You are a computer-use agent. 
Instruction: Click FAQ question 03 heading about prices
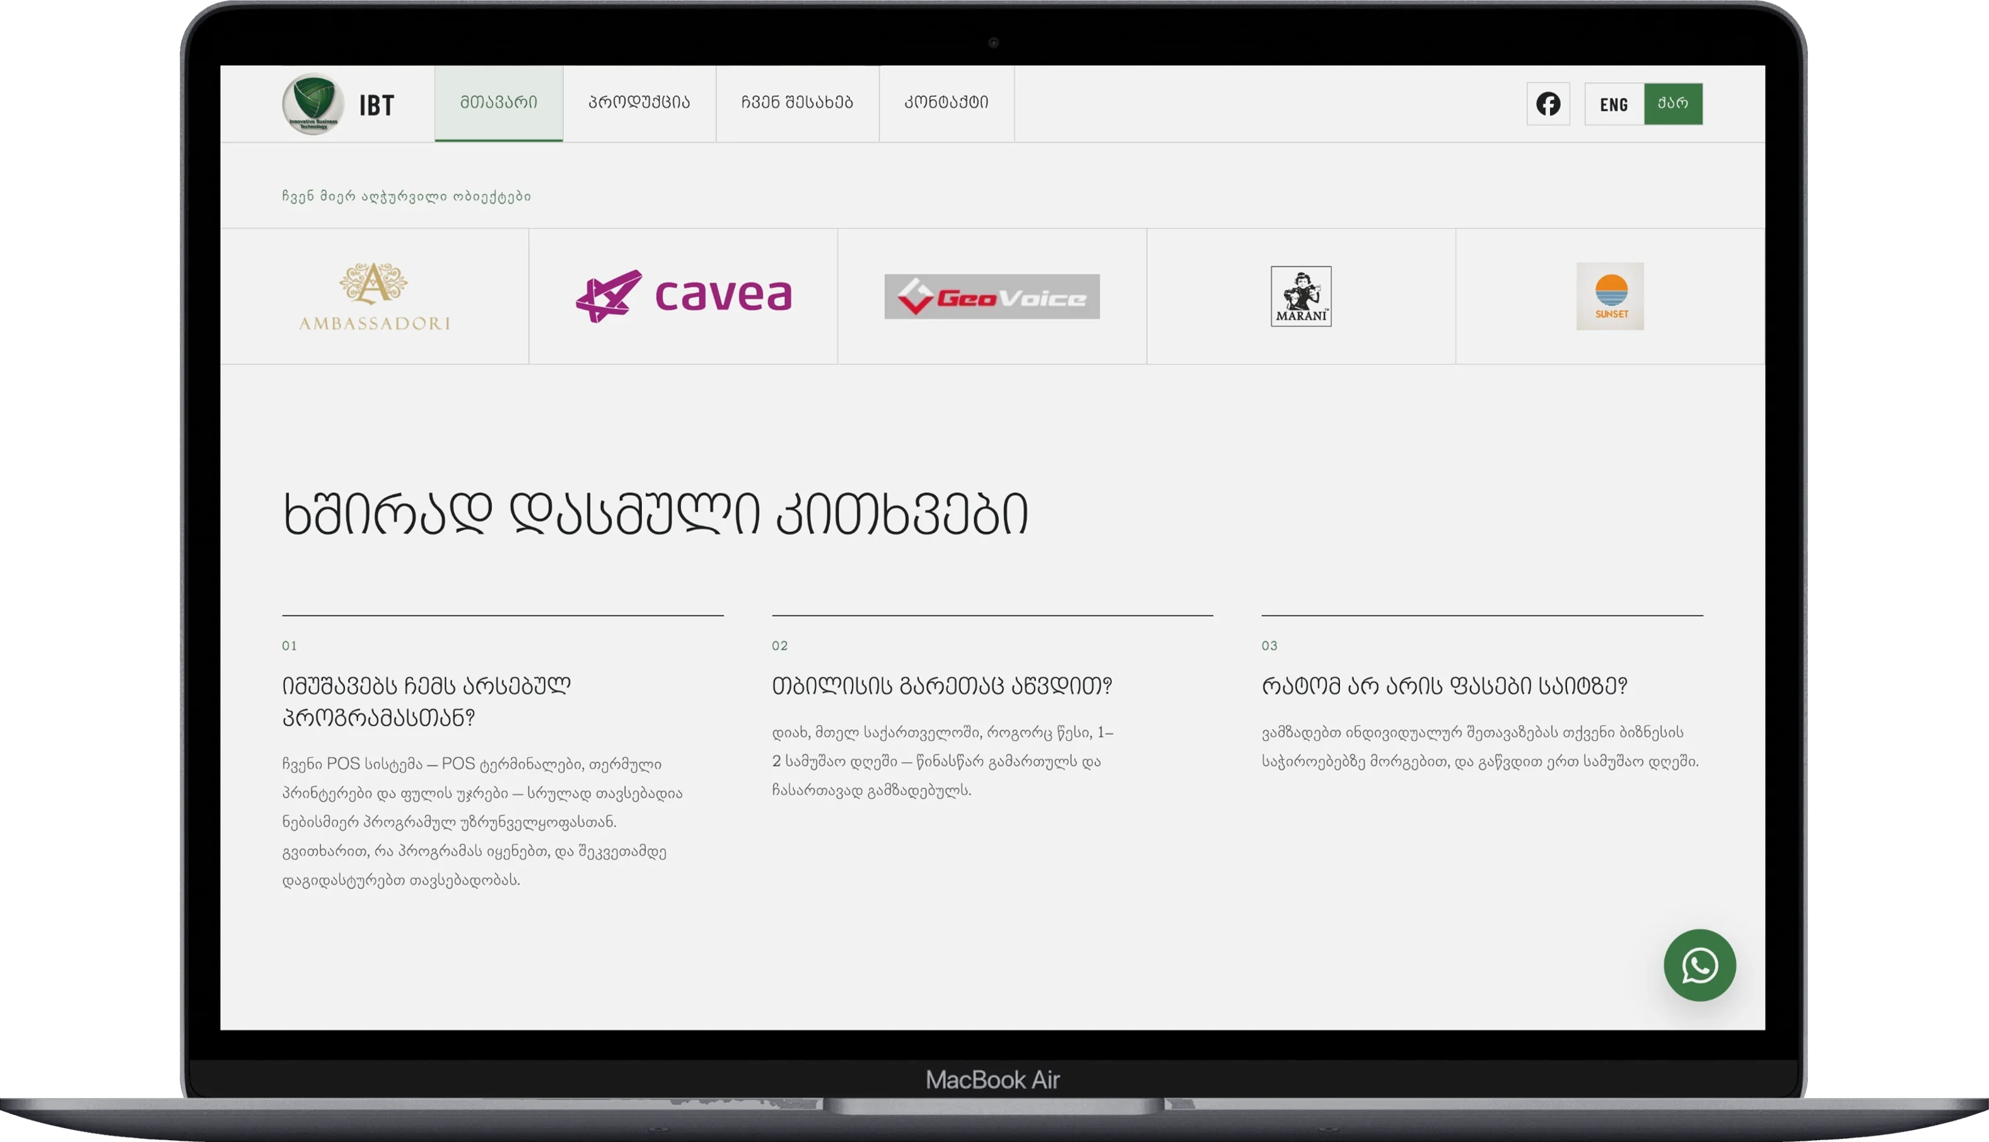[x=1445, y=686]
